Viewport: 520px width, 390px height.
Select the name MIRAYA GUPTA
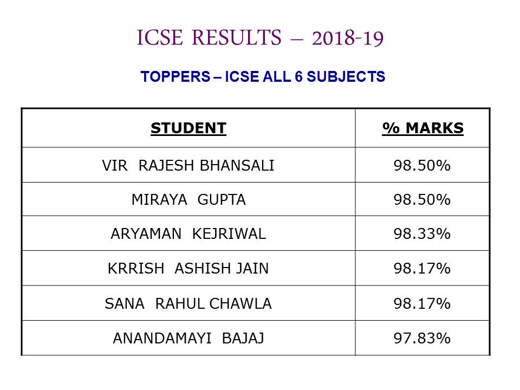coord(188,200)
